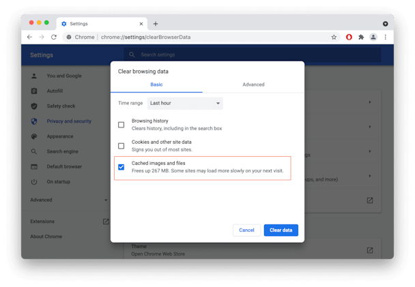The image size is (415, 287).
Task: Click the site info Chrome icon
Action: point(69,37)
